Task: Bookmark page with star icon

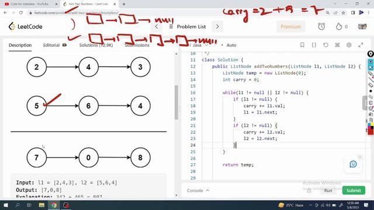Action: 343,13
